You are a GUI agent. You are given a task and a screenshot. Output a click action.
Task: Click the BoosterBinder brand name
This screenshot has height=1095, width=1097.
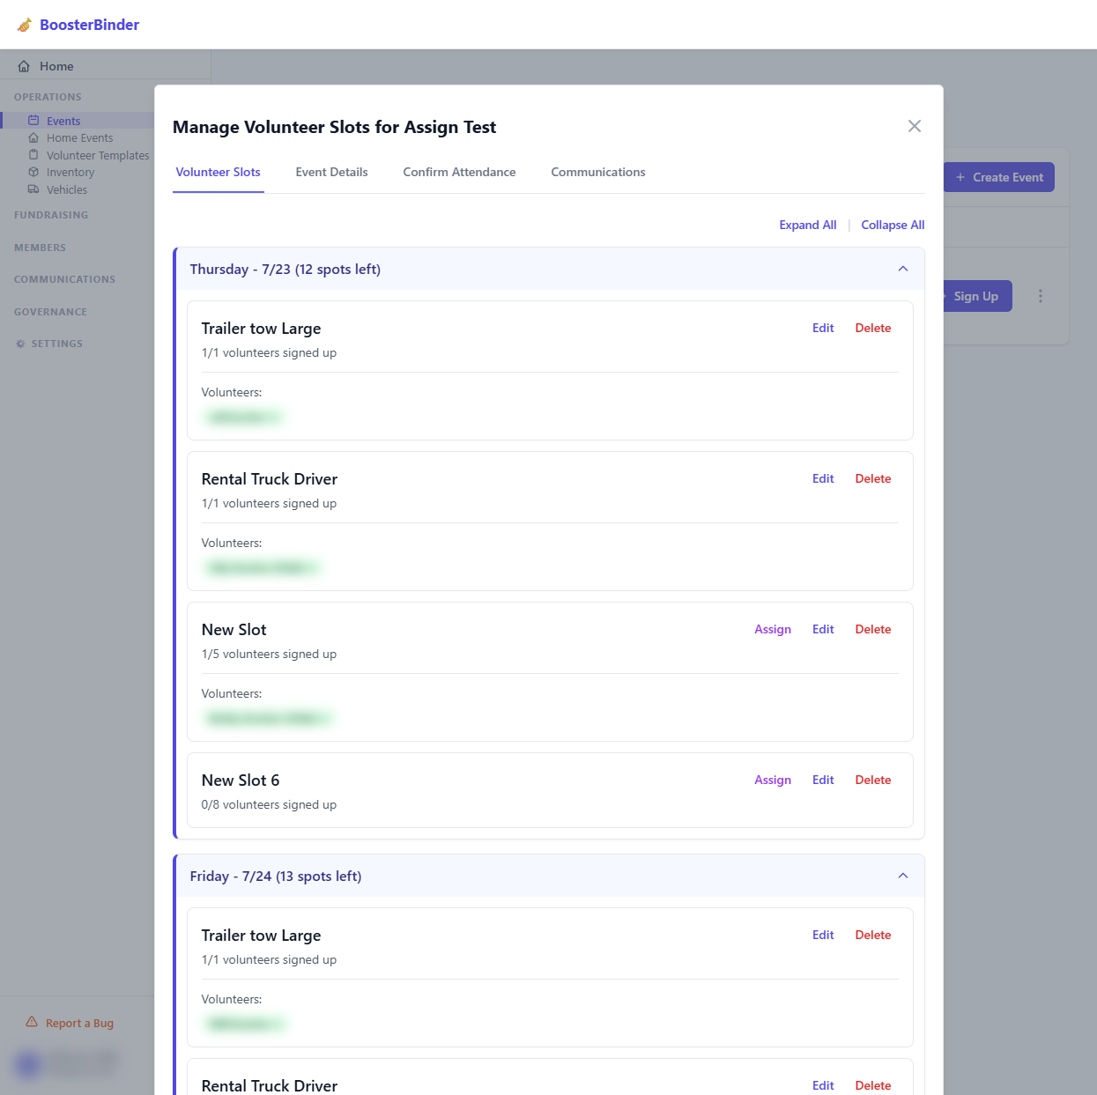pos(89,25)
